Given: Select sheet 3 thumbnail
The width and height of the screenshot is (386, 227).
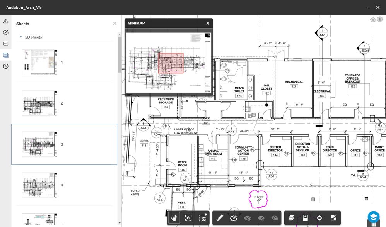Looking at the screenshot, I should 39,144.
